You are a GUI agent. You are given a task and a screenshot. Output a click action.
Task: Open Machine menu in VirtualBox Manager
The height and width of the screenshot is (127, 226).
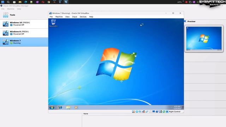coord(11,9)
